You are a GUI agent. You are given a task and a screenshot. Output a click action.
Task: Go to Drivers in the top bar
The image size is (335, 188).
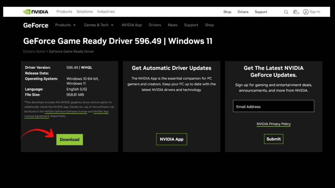coord(243,12)
